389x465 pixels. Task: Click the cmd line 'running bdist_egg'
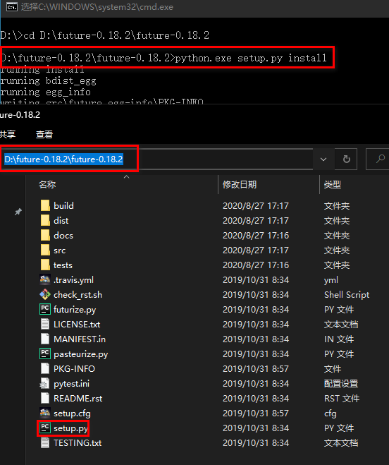(x=49, y=80)
